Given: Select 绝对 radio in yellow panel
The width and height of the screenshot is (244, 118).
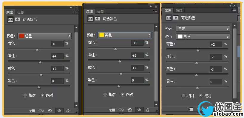Looking at the screenshot, I should click(x=123, y=94).
